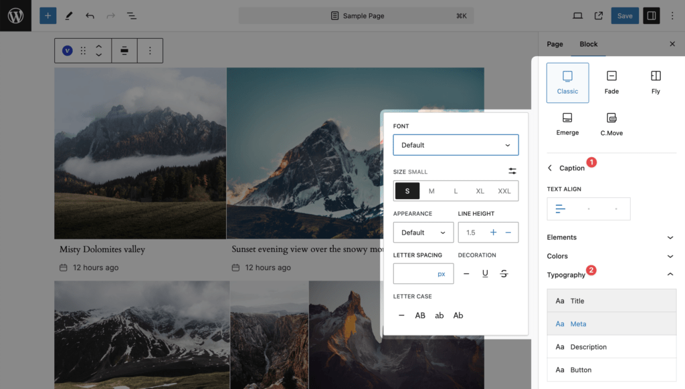Set letter case to uppercase AB
The image size is (685, 389).
pos(420,315)
